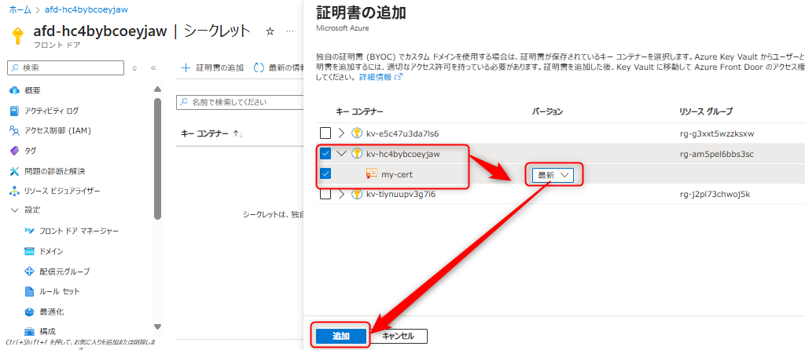Click the 名前で検索してください search box
The image size is (805, 350).
[241, 102]
